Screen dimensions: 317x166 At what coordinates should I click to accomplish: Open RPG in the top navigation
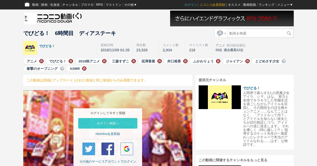click(100, 5)
